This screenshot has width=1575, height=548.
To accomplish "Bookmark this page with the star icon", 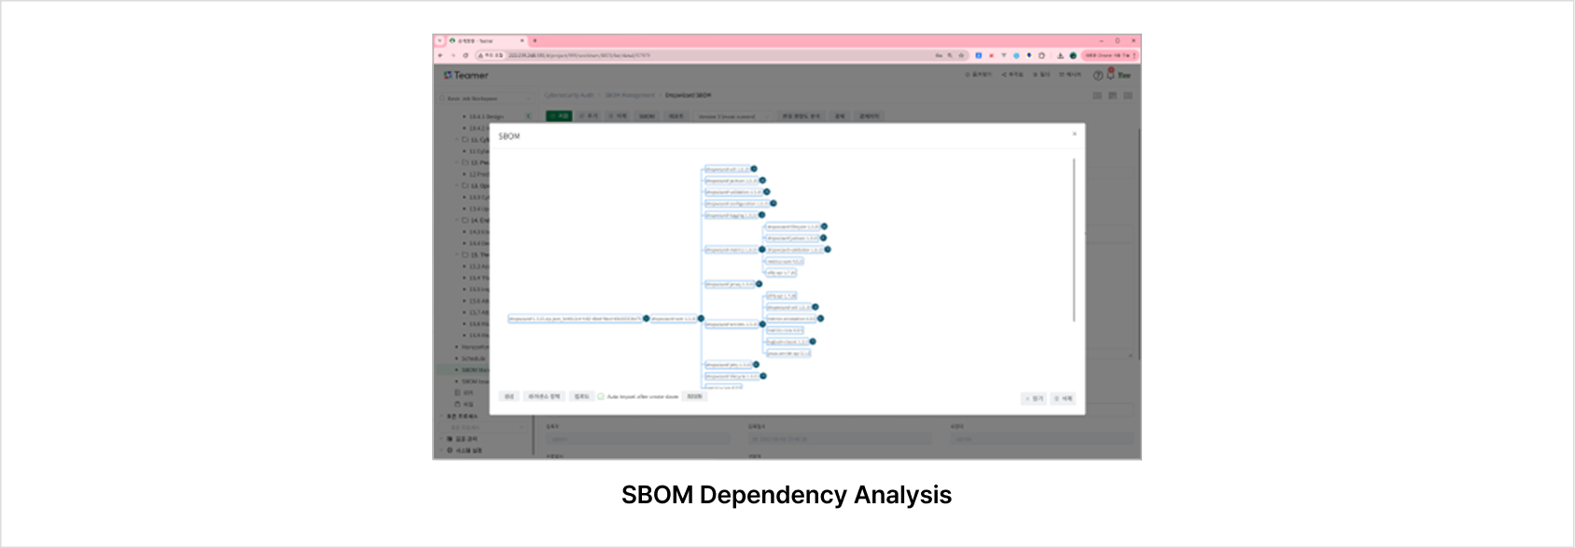I will coord(961,55).
